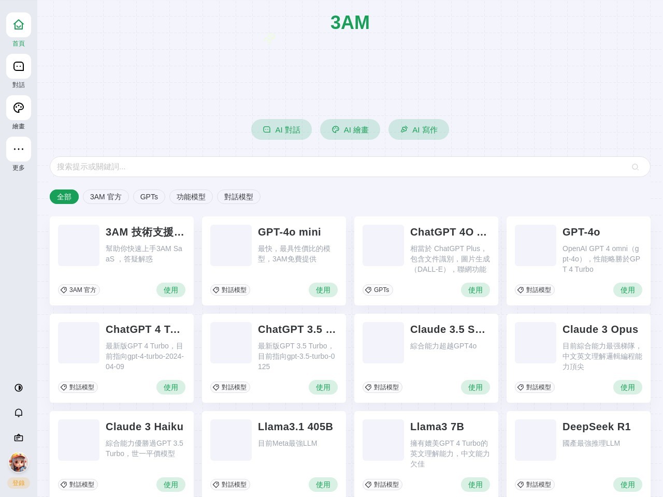Click 使用 on ChatGPT 3.5 card
The image size is (663, 497).
(x=323, y=387)
